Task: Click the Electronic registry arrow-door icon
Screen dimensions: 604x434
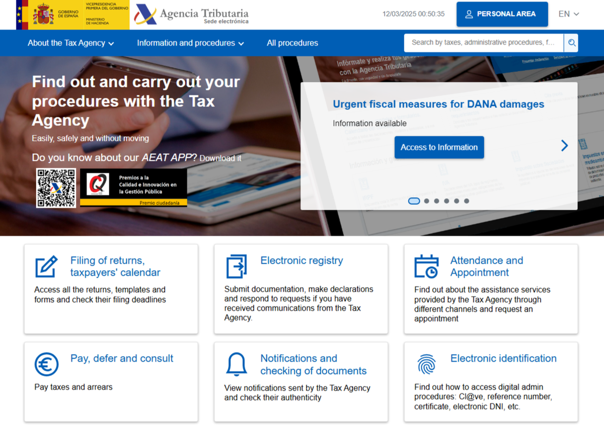Action: 236,267
